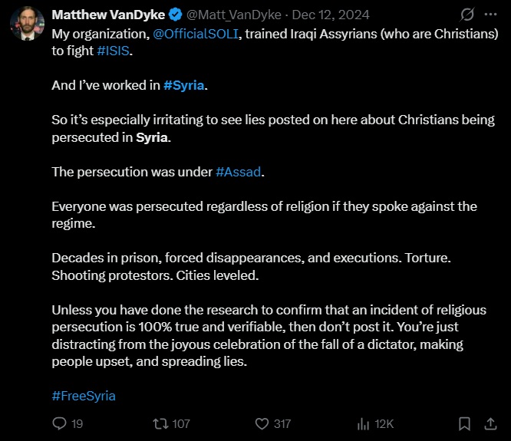Like the post with heart icon
The image size is (511, 441).
[261, 423]
